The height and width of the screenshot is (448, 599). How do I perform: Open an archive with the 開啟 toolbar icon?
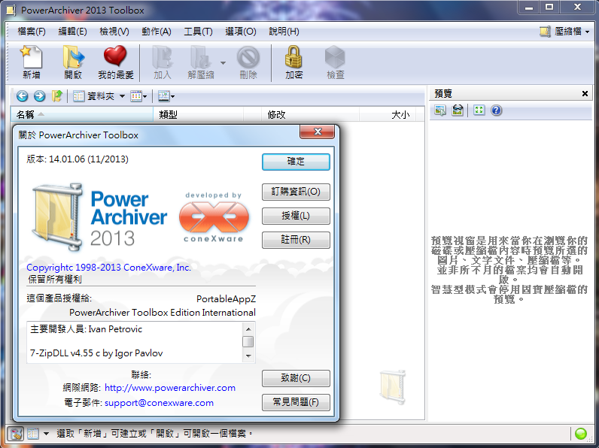(72, 62)
